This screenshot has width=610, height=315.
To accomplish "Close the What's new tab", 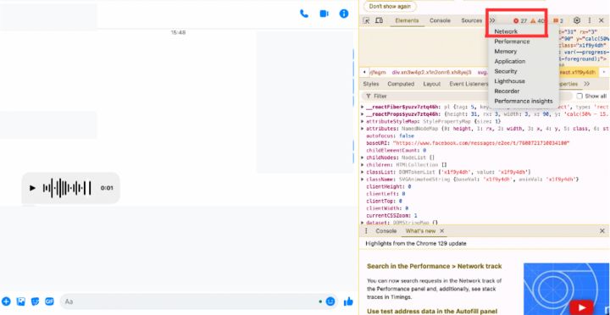I will click(x=442, y=231).
